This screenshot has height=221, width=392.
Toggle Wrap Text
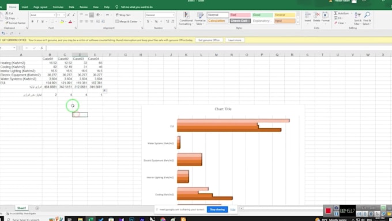tap(123, 15)
